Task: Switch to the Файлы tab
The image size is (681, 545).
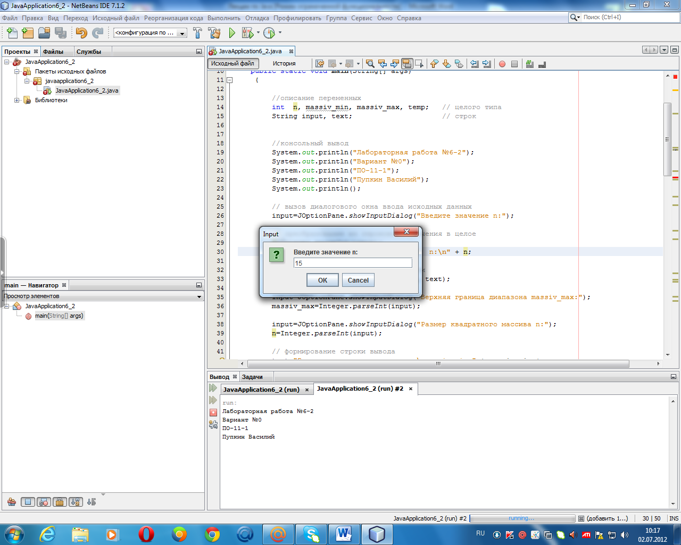Action: pos(53,52)
